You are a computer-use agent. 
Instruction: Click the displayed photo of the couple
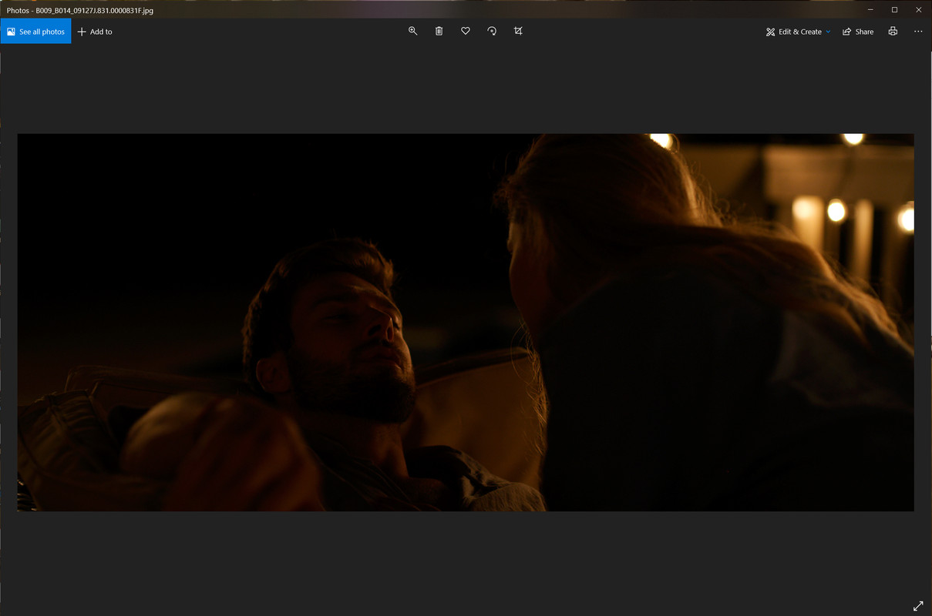[x=466, y=322]
